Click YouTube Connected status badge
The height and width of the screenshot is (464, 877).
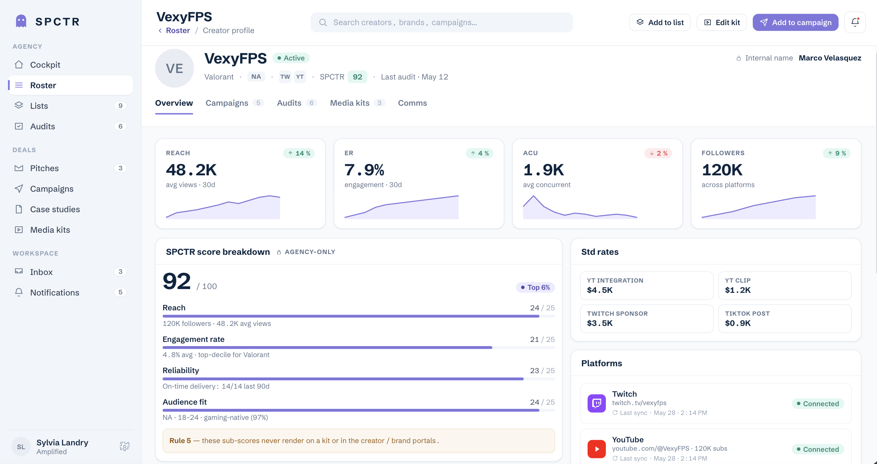click(818, 449)
